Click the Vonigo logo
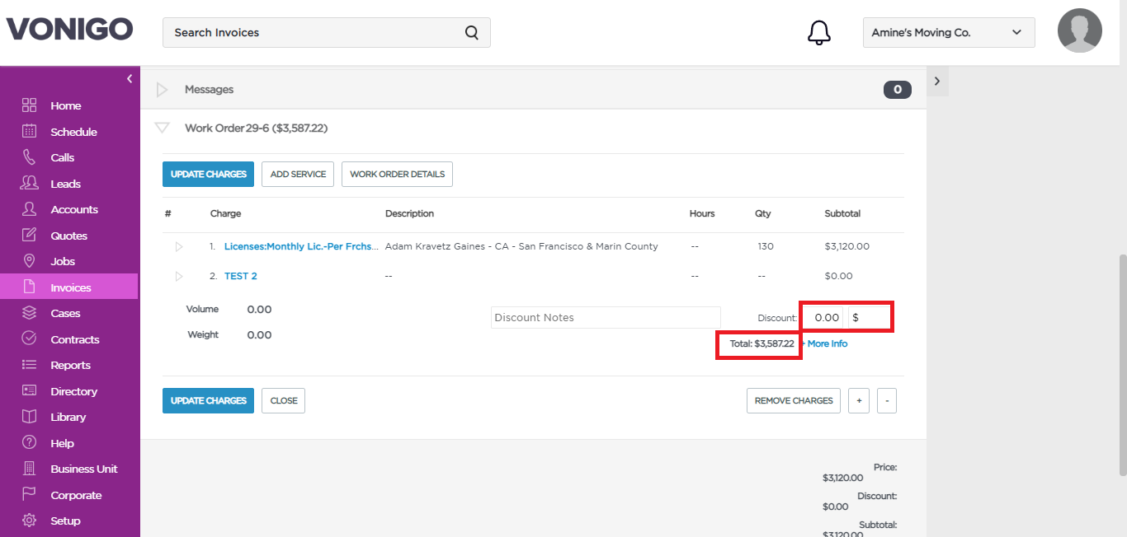This screenshot has width=1127, height=537. [69, 30]
